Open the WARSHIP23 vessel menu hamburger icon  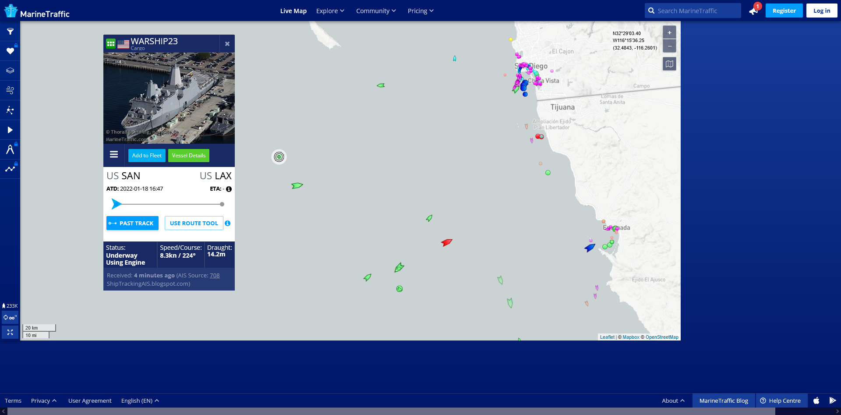point(114,154)
